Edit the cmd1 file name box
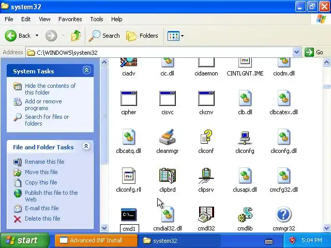Viewport: 331px width, 248px height. pos(129,228)
